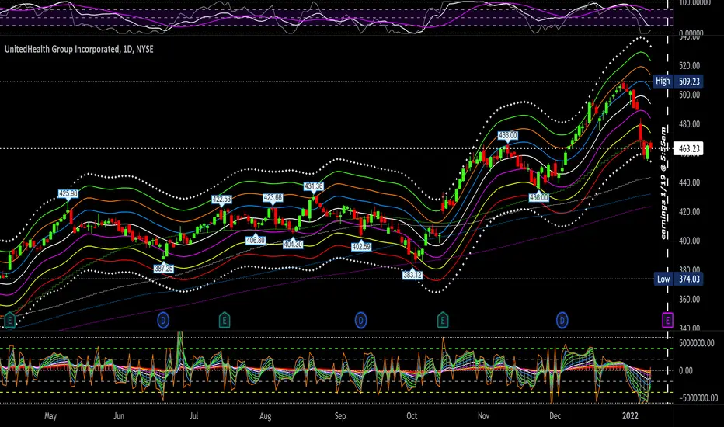Screen dimensions: 724x427
Task: Click 520.00 on the price scale
Action: click(689, 65)
